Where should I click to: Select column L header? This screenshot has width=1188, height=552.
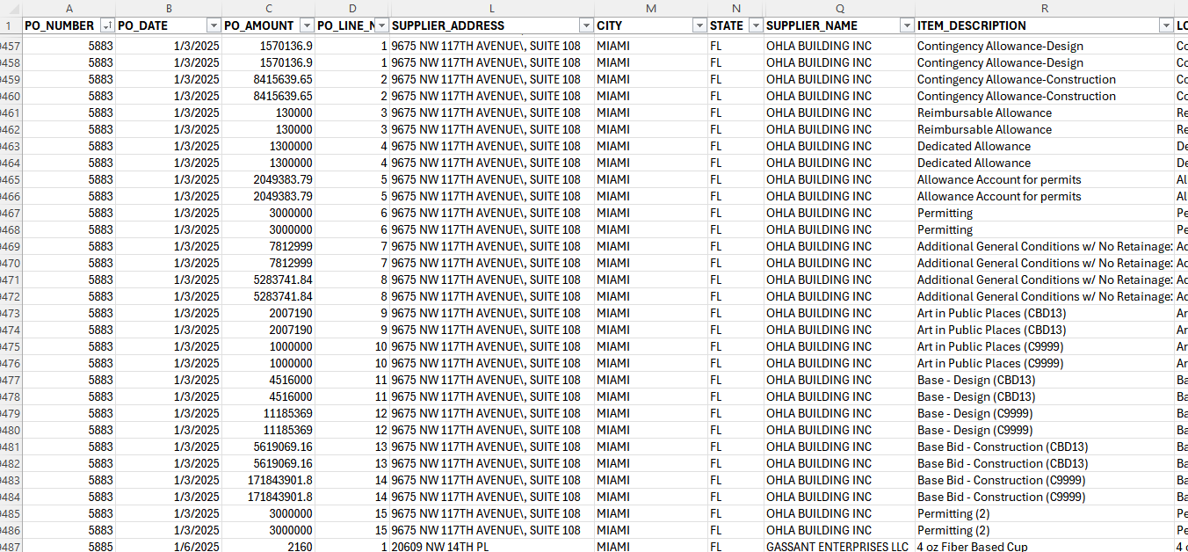492,8
